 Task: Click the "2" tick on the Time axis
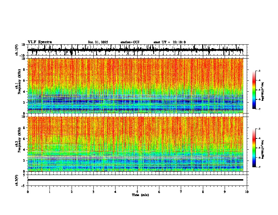(72, 192)
